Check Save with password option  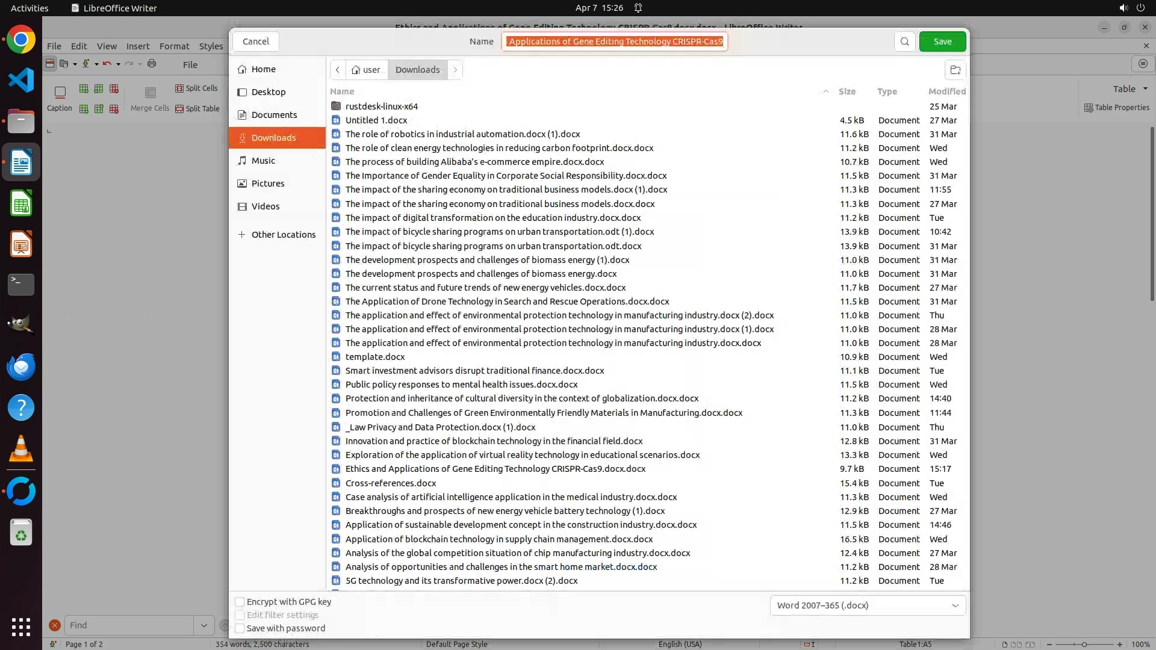pos(240,628)
